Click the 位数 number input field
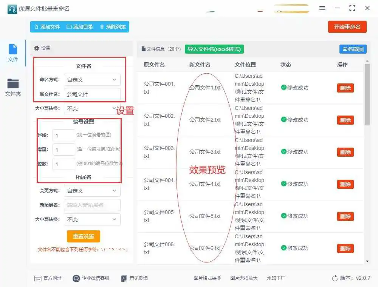 pyautogui.click(x=64, y=164)
